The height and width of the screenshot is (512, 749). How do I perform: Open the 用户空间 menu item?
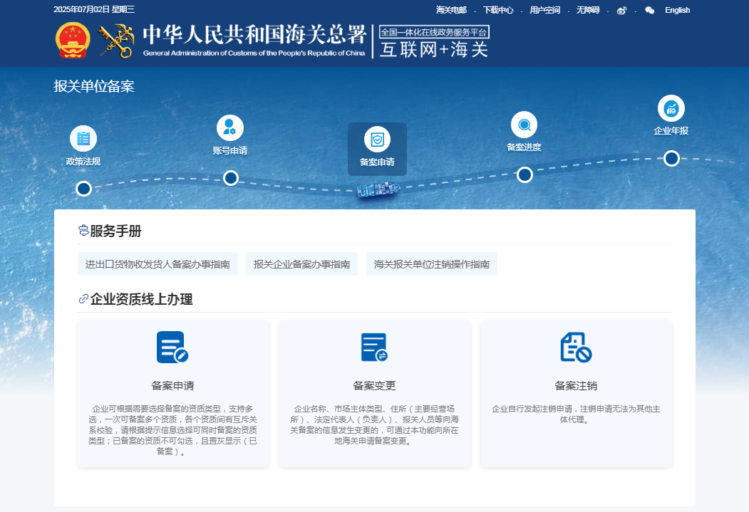(x=545, y=11)
